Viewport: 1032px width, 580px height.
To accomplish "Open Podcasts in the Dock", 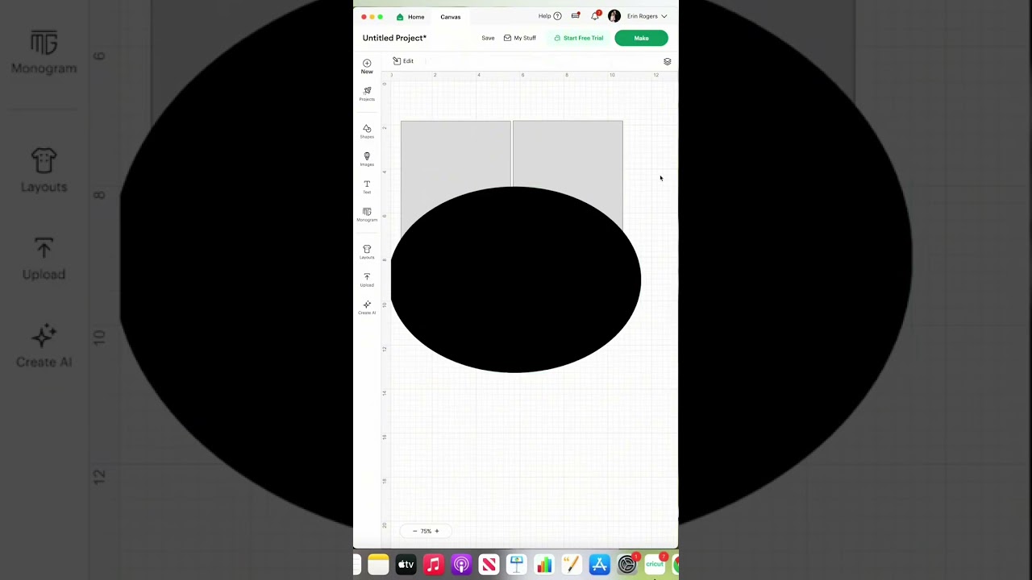I will pos(461,565).
